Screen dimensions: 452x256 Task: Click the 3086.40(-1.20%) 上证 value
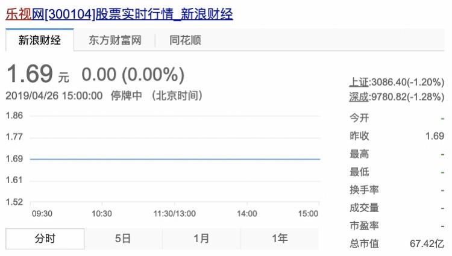[407, 83]
